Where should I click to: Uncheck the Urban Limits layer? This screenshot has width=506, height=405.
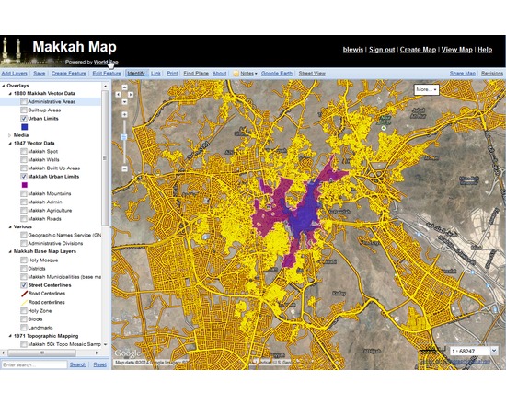coord(24,119)
